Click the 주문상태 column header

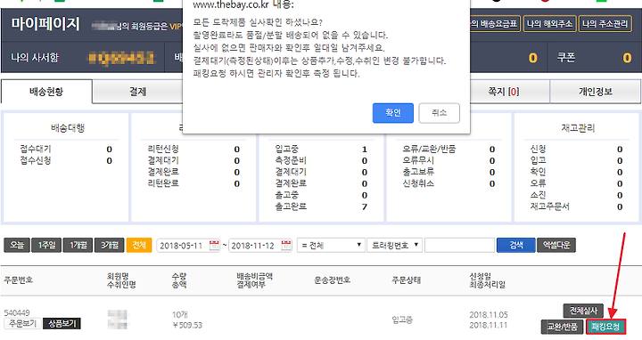pos(407,280)
